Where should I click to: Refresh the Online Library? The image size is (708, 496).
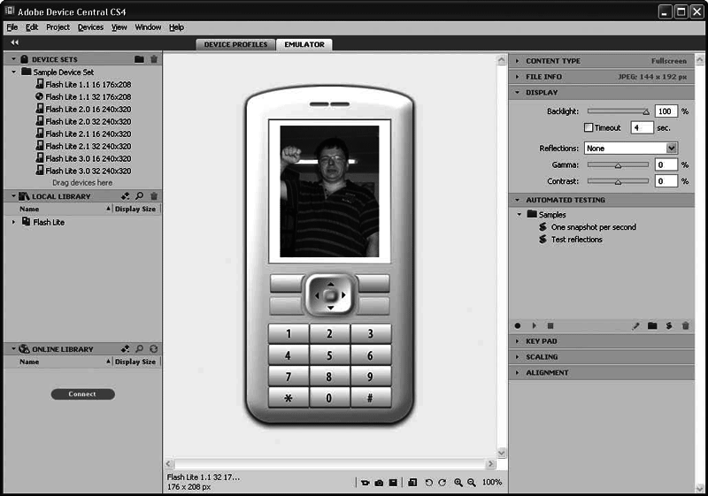(154, 348)
